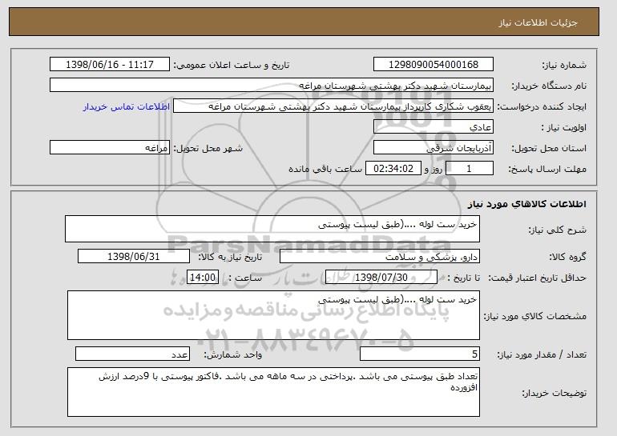The image size is (617, 436).
Task: Click the شماره نیاز field with 1298090054000168
Action: pos(434,65)
